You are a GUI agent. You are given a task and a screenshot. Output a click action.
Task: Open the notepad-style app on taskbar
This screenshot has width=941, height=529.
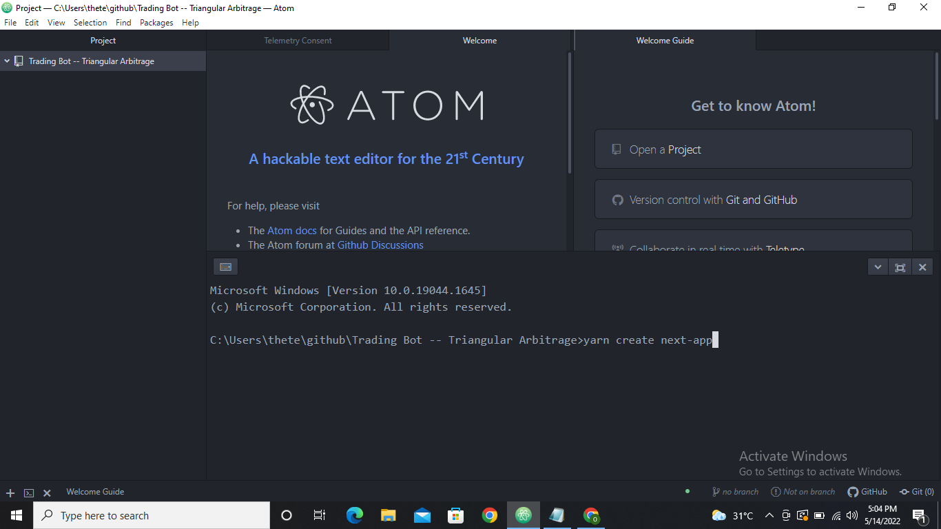[557, 515]
